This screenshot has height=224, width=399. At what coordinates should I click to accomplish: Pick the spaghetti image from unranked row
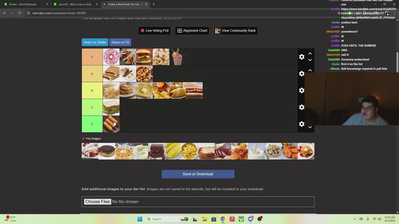[x=239, y=151]
